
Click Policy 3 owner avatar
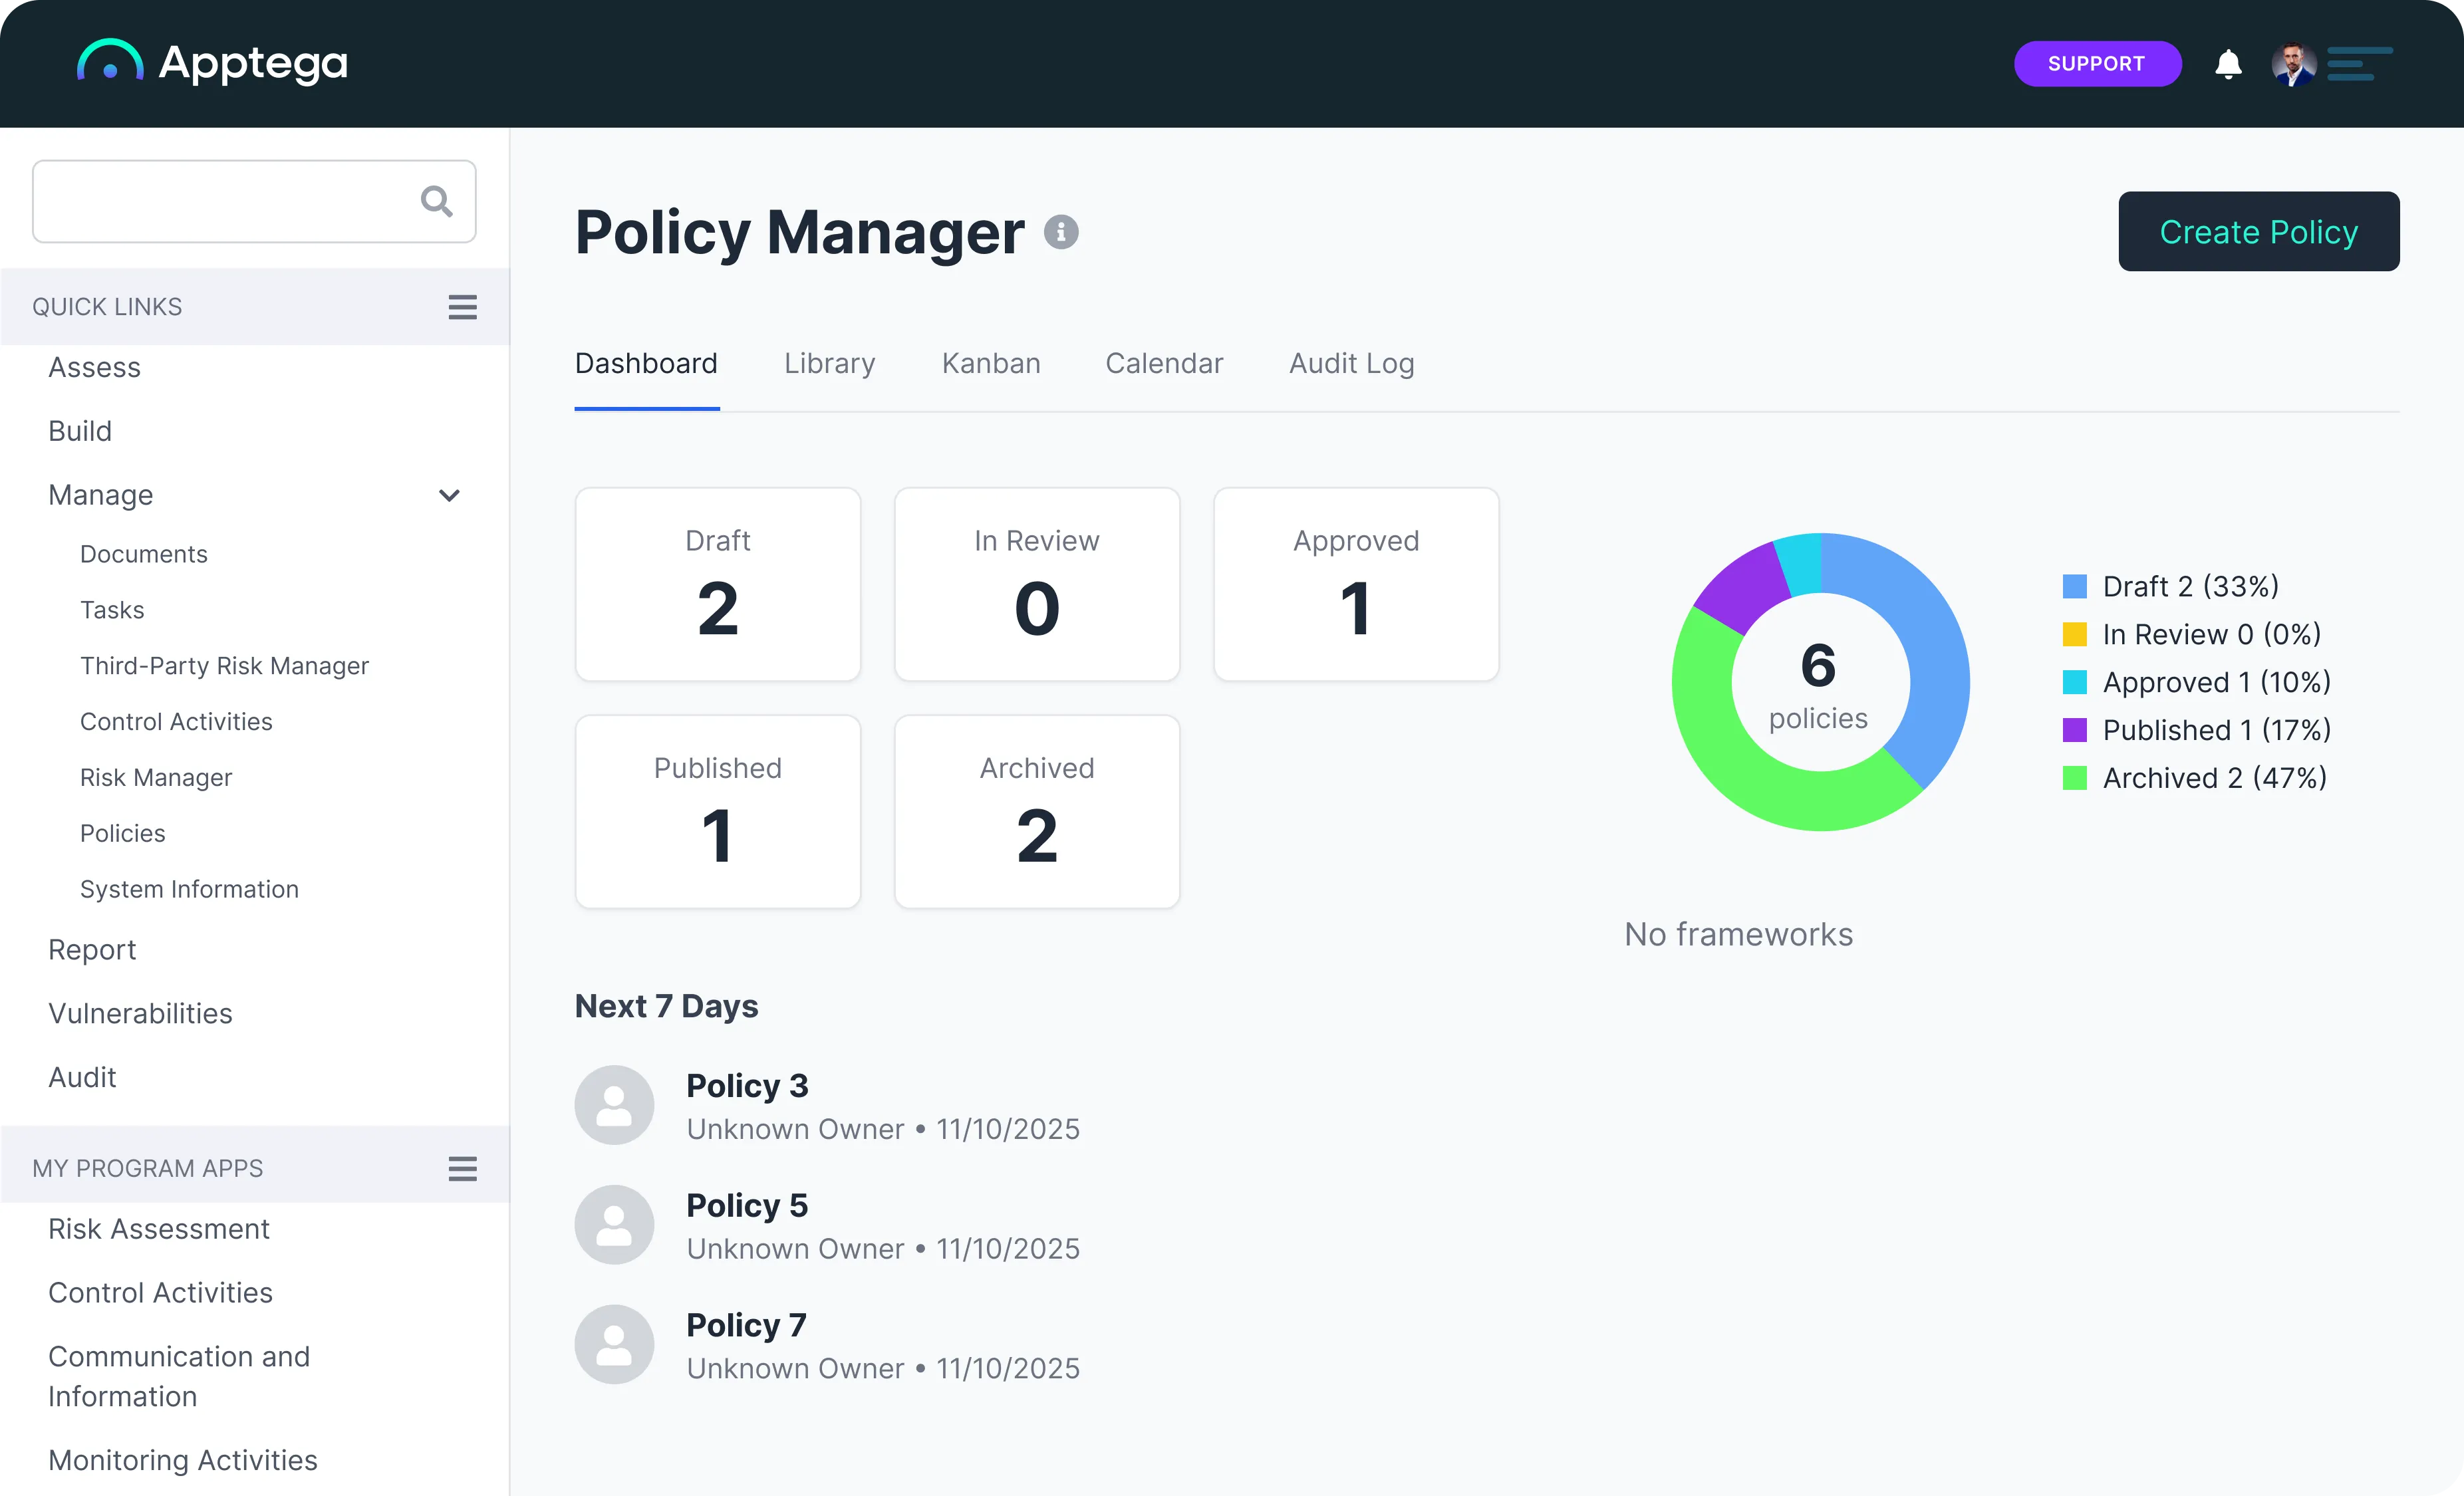[x=614, y=1104]
